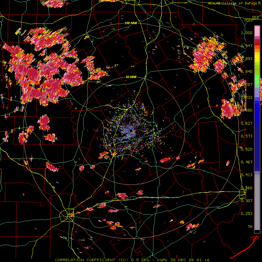Image resolution: width=262 pixels, height=262 pixels.
Task: Click the 0.627 scale value
Action: tap(247, 123)
